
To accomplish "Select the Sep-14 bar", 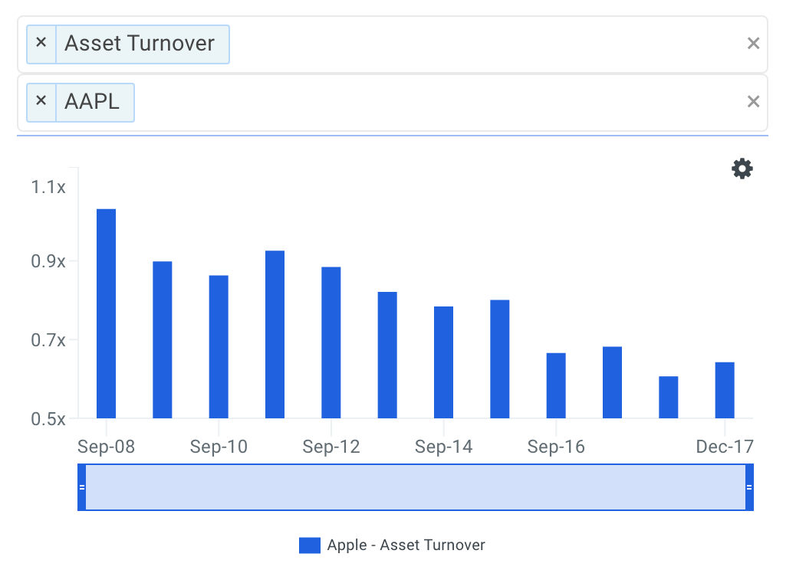I will click(444, 362).
